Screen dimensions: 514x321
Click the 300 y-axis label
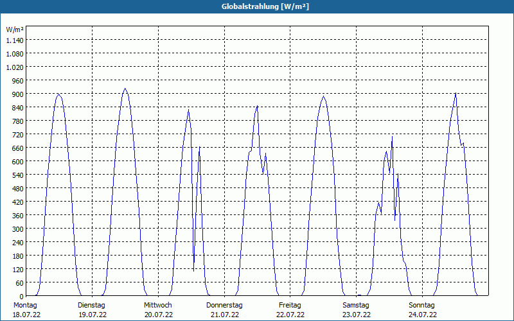coord(18,229)
